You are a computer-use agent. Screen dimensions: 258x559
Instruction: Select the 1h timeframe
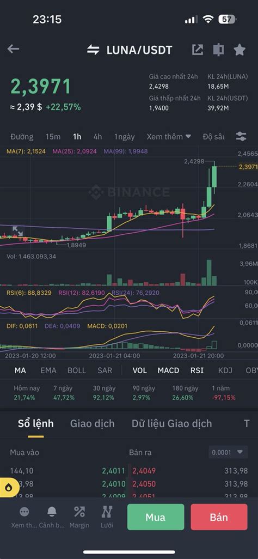point(77,137)
